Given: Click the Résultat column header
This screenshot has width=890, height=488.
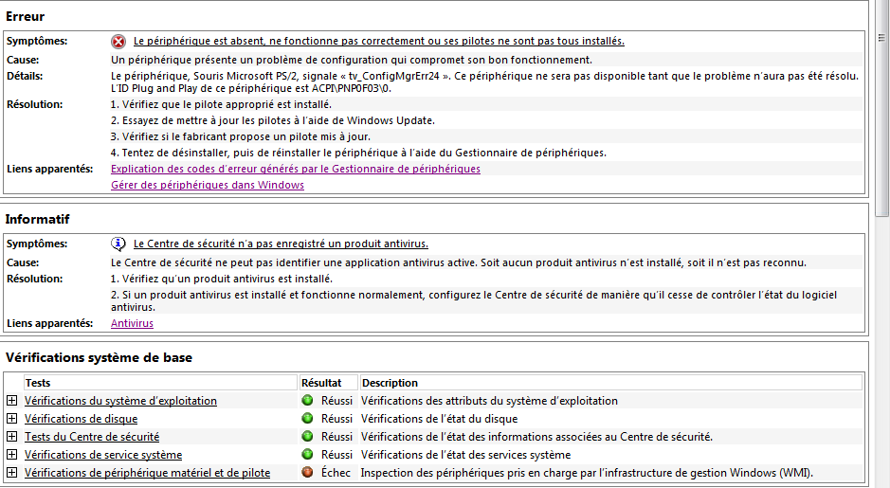Looking at the screenshot, I should point(329,383).
